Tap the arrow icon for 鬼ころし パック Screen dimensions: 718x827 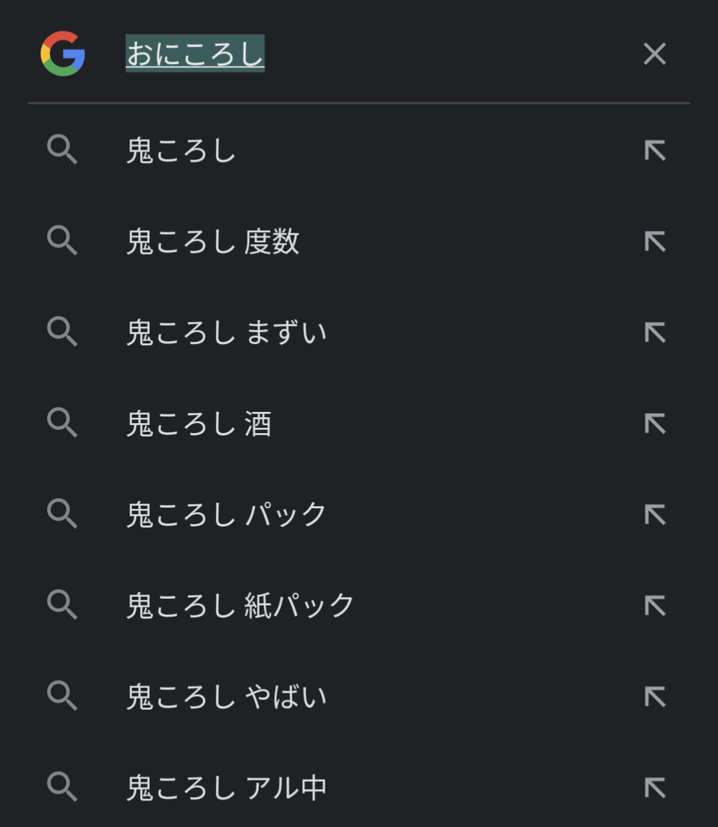point(655,514)
